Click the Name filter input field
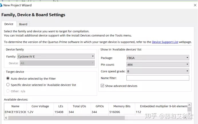198x124 pixels. pos(158,78)
